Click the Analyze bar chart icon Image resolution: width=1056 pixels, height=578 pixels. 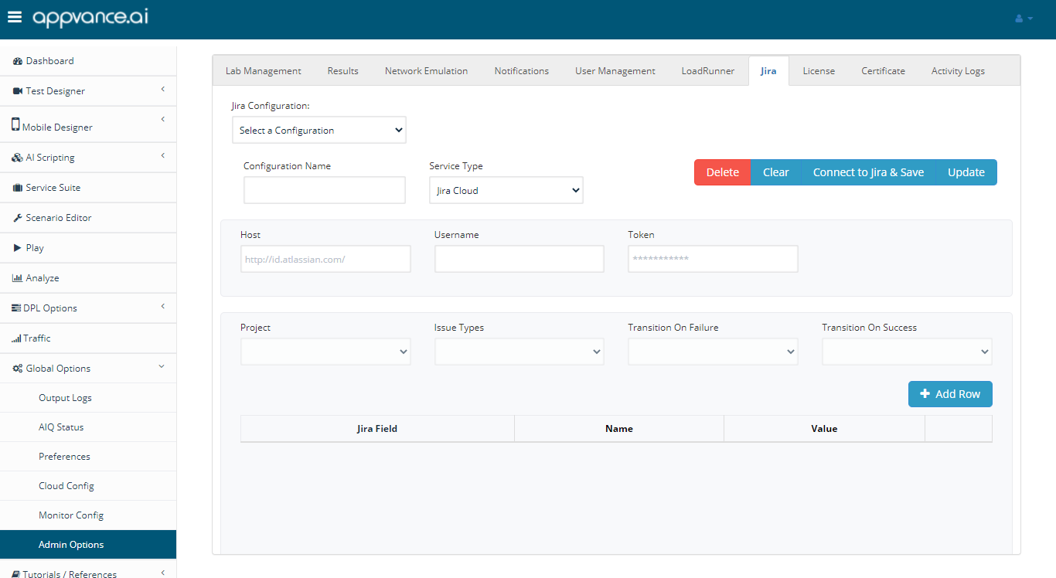pos(18,278)
